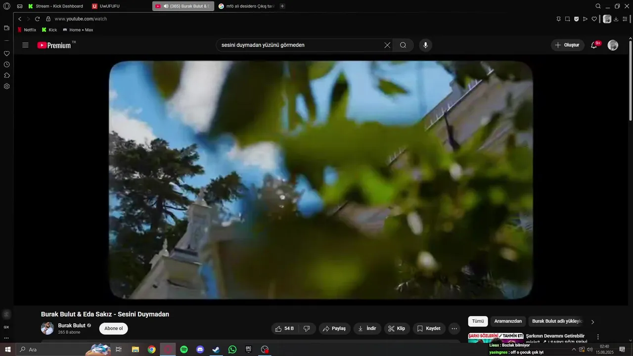Pin page with toolbar pin icon
Image resolution: width=633 pixels, height=356 pixels.
558,19
